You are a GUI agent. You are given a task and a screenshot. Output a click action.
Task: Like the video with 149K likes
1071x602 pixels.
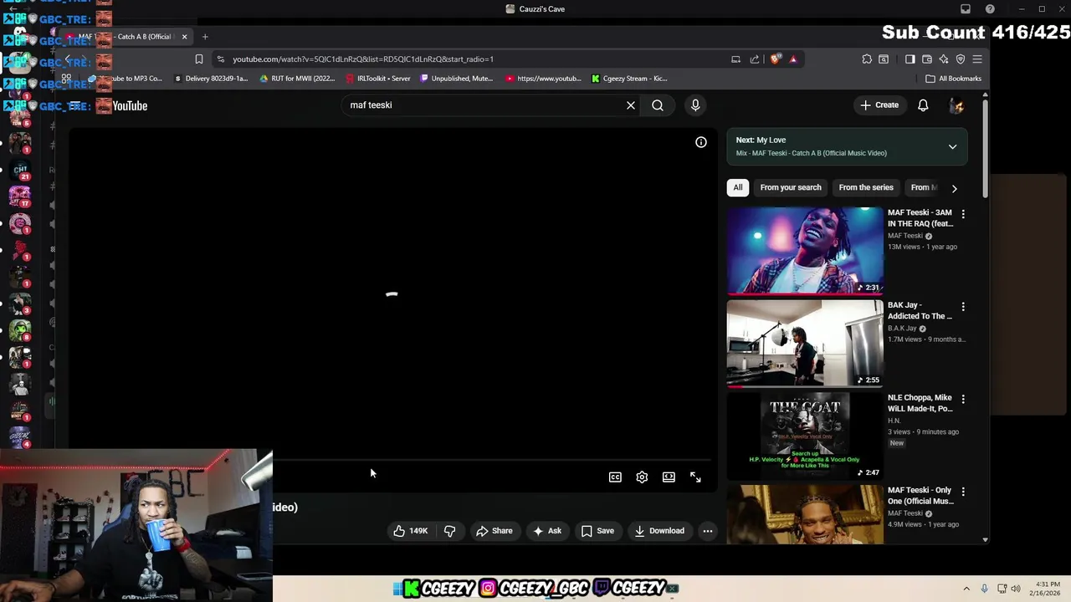410,531
